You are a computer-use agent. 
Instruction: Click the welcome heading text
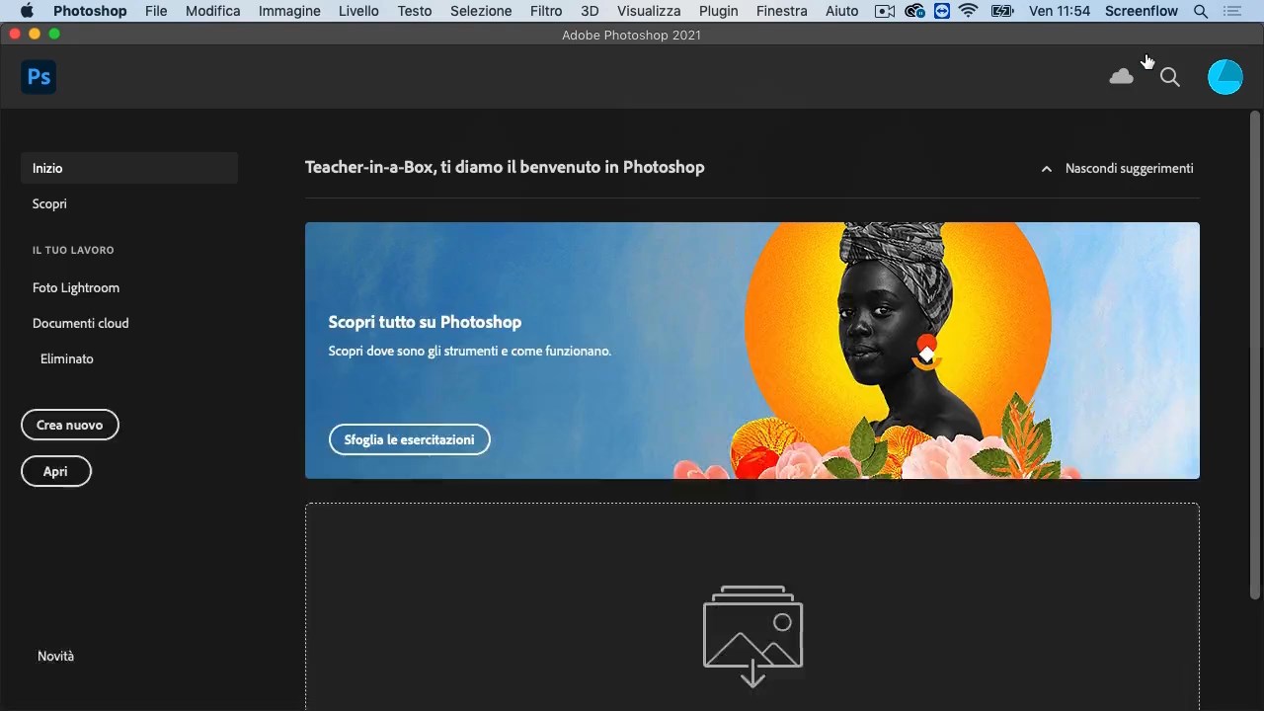click(505, 168)
